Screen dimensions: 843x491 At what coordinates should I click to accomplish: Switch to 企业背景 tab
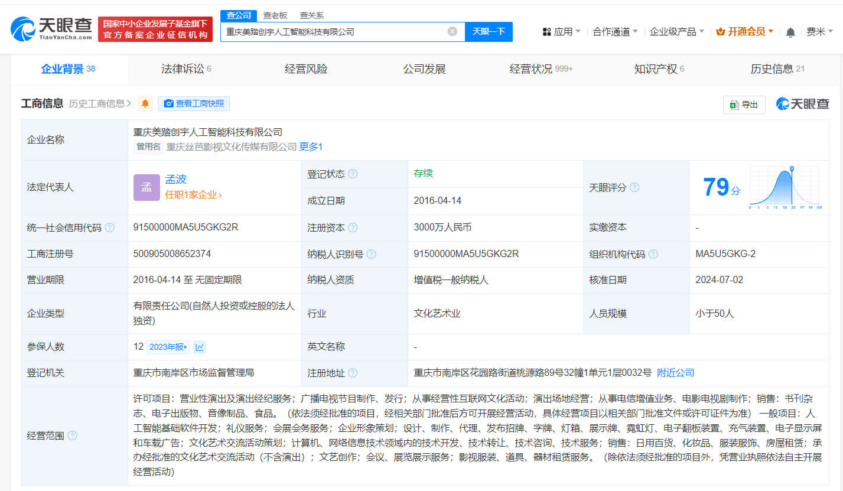pyautogui.click(x=68, y=69)
